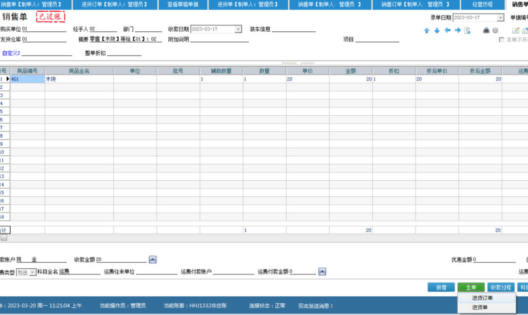Click the 折扣 column header
This screenshot has height=315, width=528.
click(394, 71)
